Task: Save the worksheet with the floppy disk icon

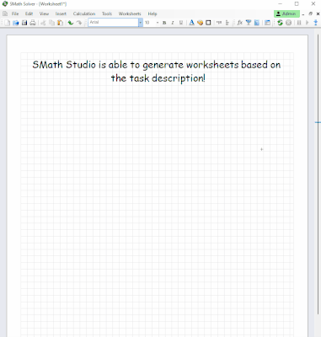Action: click(24, 23)
